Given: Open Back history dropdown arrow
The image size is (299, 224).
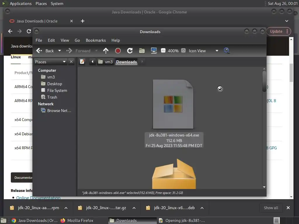Looking at the screenshot, I should (60, 51).
